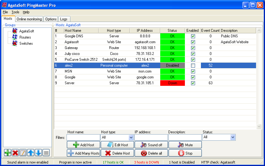Open the Logs tab

(63, 19)
